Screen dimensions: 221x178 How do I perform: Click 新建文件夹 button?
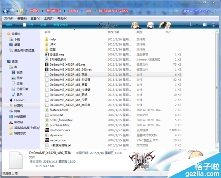coord(61,25)
